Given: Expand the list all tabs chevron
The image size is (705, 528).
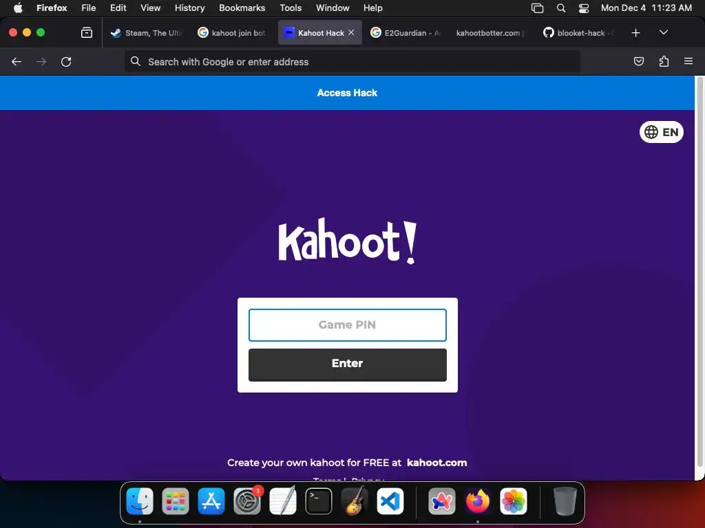Looking at the screenshot, I should [663, 32].
